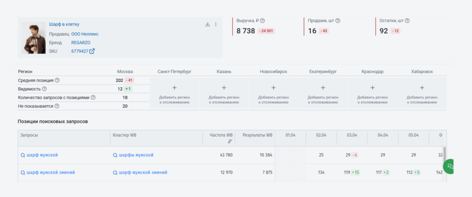Click the -12 stock change badge

tap(395, 31)
